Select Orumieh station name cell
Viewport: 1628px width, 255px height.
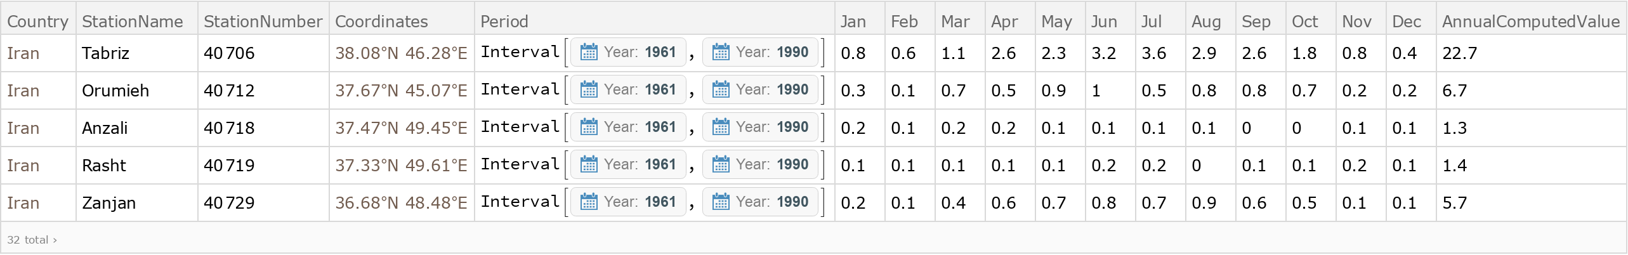point(115,91)
